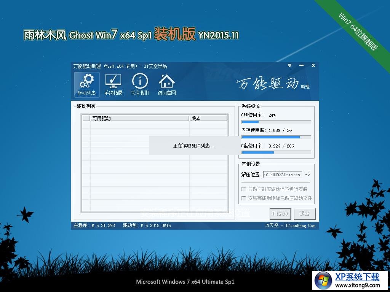
Task: Click the 主程序: 6.5.31.393 version text
Action: point(94,225)
